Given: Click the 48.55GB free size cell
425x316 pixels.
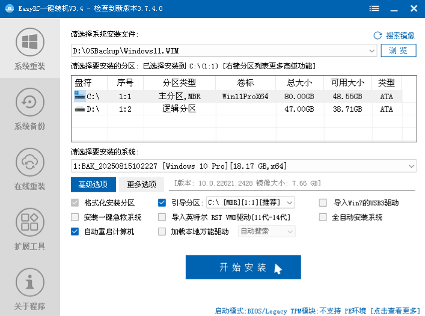Looking at the screenshot, I should [347, 97].
